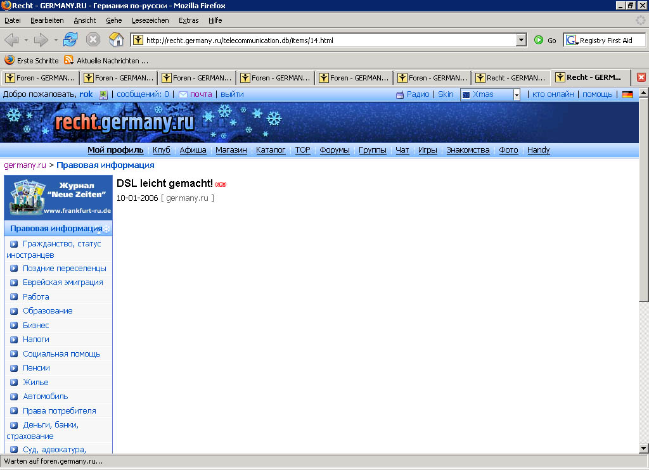
Task: Go to the Home page icon
Action: click(117, 40)
